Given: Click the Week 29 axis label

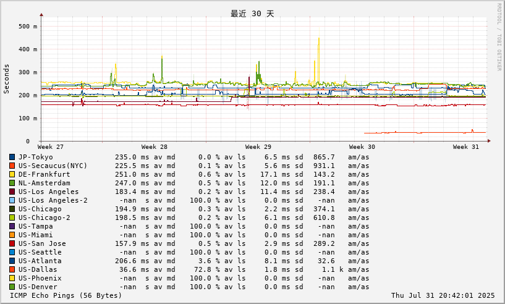Looking at the screenshot, I should (258, 147).
